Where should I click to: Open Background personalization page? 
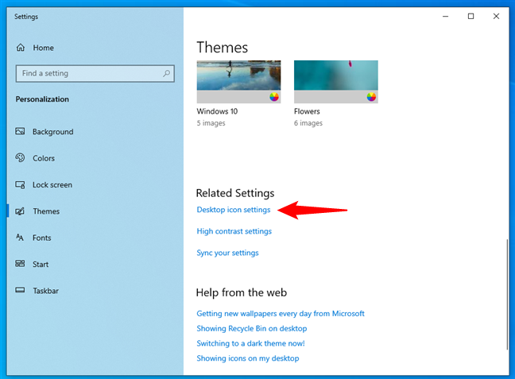(53, 132)
